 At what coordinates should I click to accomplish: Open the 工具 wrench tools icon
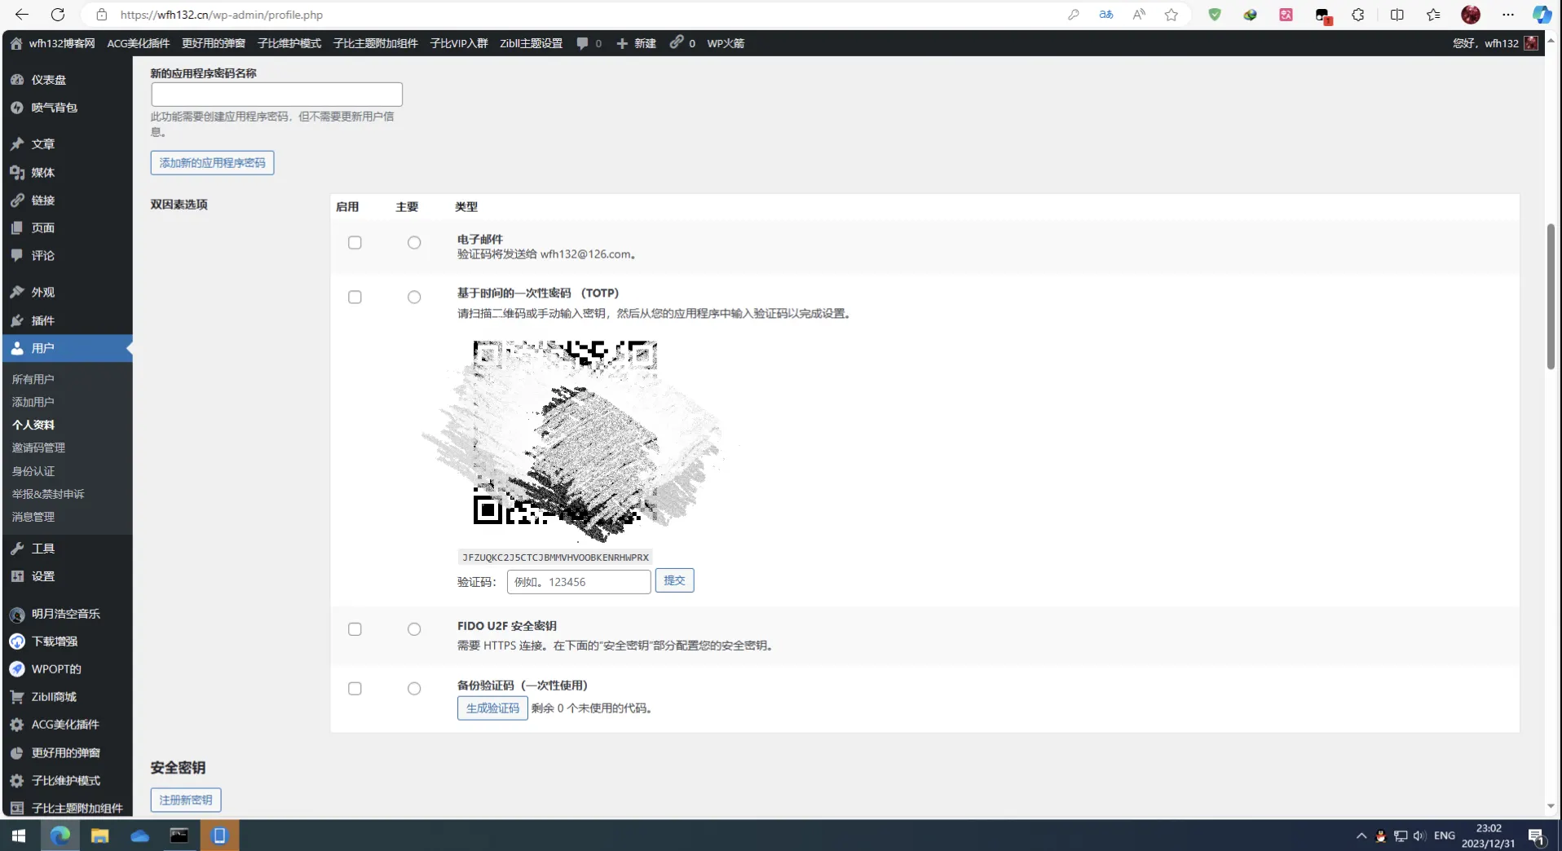pyautogui.click(x=17, y=549)
